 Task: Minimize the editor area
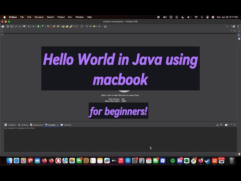(x=231, y=31)
